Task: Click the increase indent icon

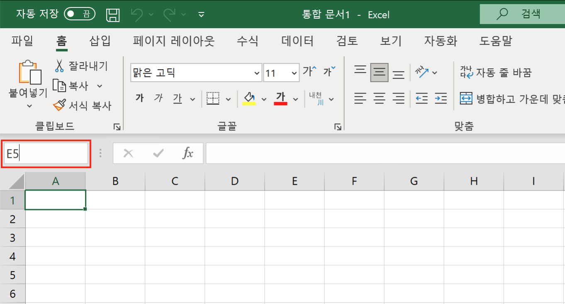Action: (441, 99)
